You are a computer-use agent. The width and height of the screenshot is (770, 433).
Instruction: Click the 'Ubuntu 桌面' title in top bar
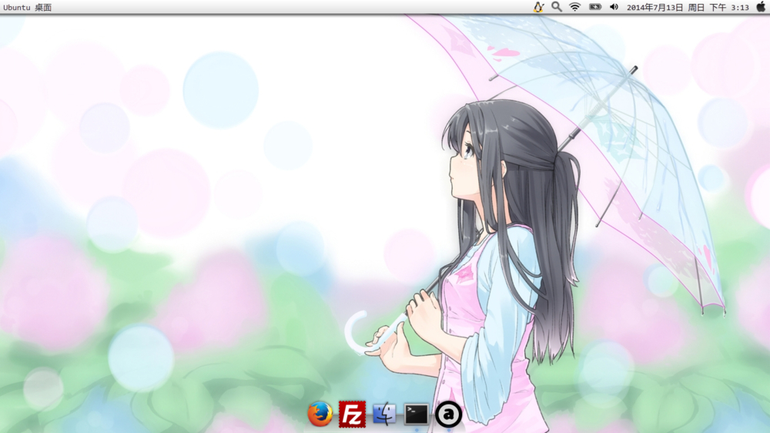(28, 8)
